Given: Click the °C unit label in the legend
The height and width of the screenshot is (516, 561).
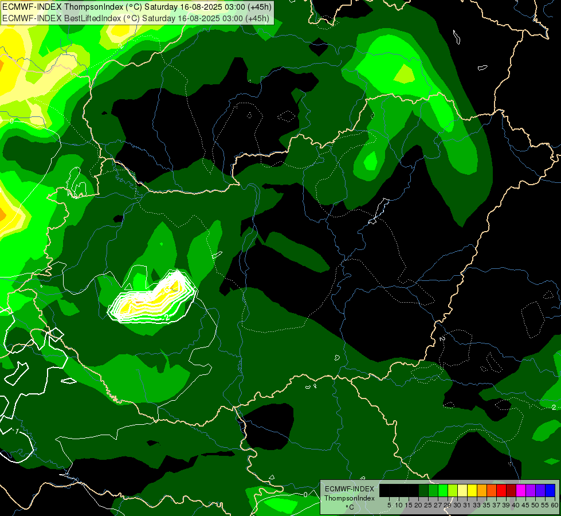Looking at the screenshot, I should (350, 507).
